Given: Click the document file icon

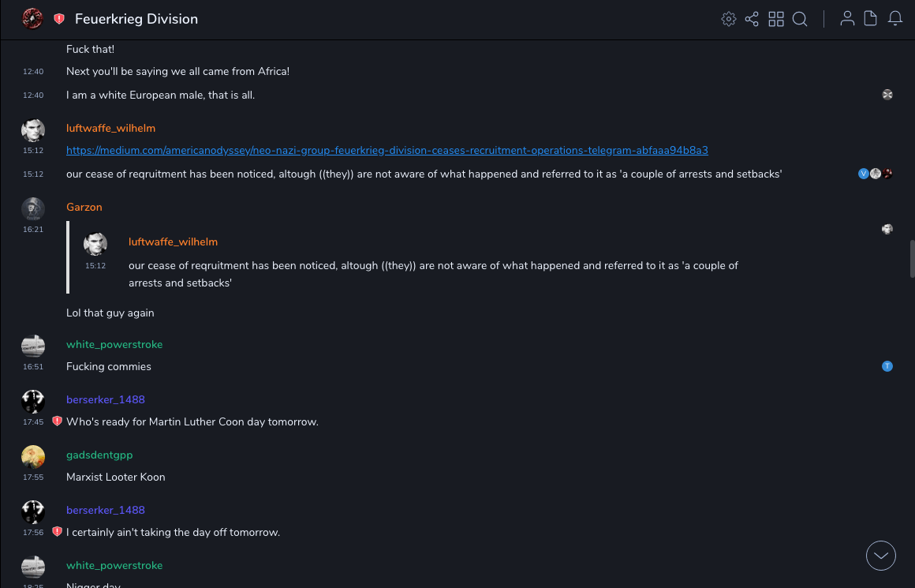Looking at the screenshot, I should click(x=871, y=19).
